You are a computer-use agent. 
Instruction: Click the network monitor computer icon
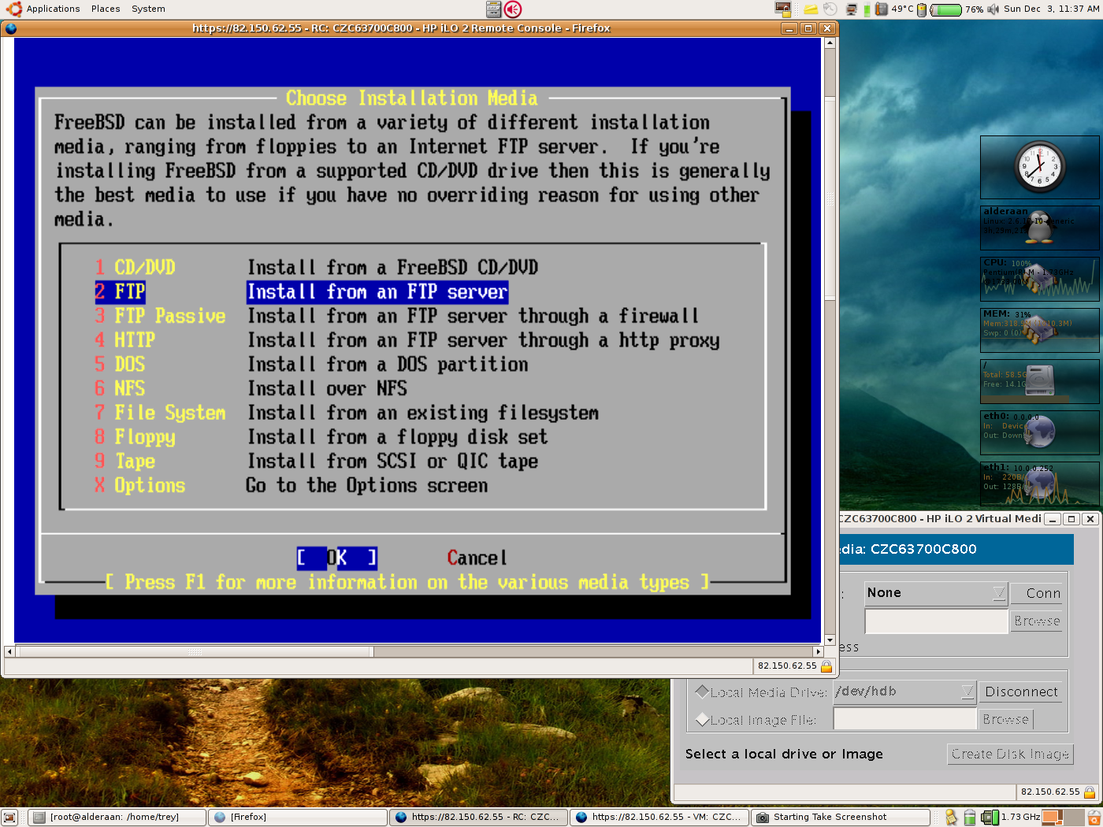tap(852, 9)
